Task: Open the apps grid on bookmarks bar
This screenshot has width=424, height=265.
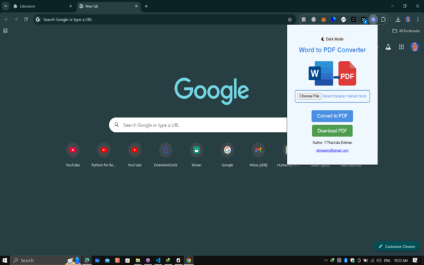Action: [x=5, y=31]
